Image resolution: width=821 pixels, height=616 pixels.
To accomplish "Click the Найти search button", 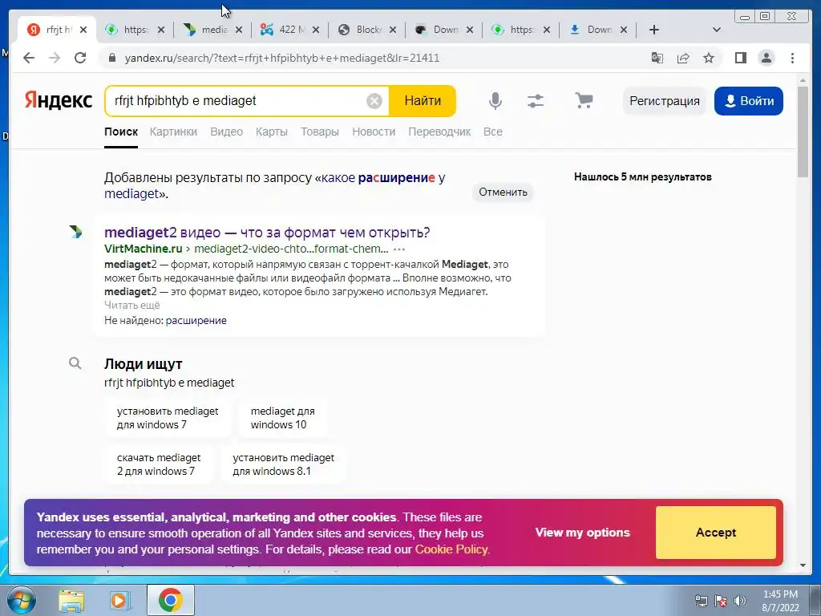I will pos(423,100).
